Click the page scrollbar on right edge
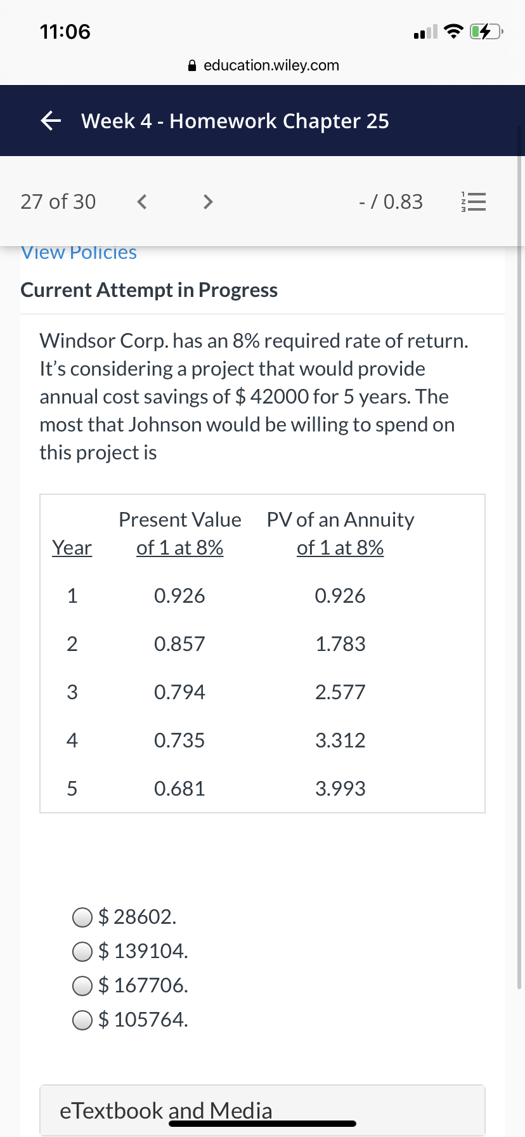Image resolution: width=525 pixels, height=1137 pixels. [520, 558]
